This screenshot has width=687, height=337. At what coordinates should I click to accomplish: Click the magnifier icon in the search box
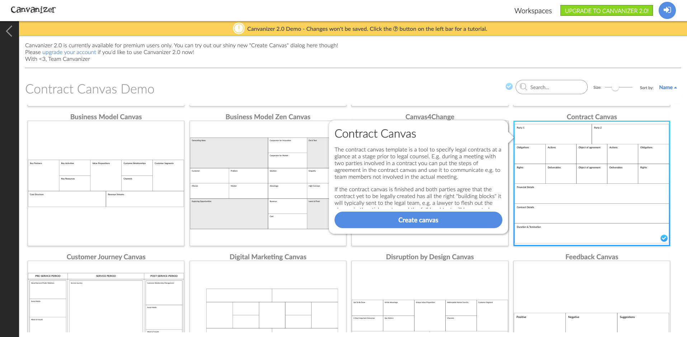coord(523,87)
